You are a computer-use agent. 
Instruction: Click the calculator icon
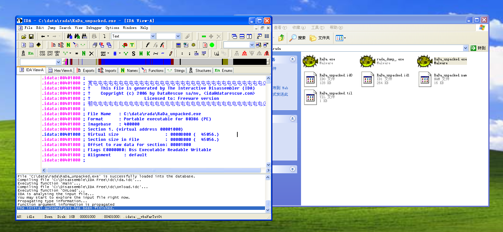178,45
